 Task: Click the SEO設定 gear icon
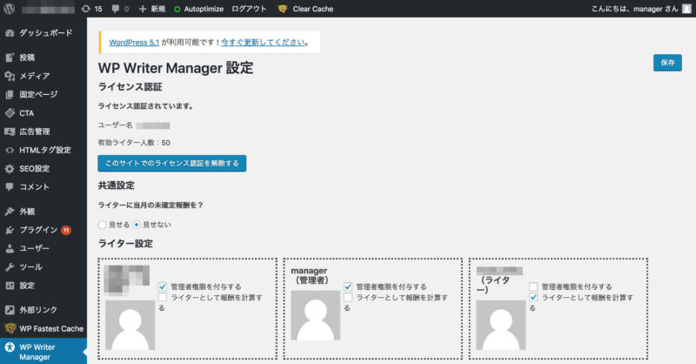point(10,169)
